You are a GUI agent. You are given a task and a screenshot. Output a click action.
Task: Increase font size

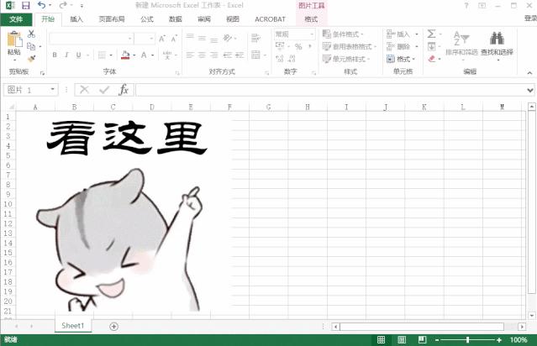pos(162,39)
